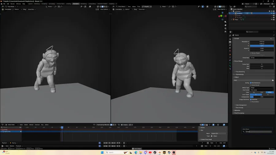Expand the Metadata panel
Screen dimensions: 276x155
237,110
